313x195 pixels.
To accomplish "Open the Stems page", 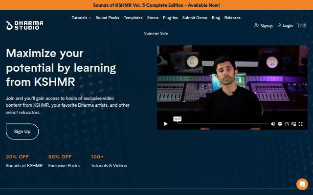I will tap(153, 18).
